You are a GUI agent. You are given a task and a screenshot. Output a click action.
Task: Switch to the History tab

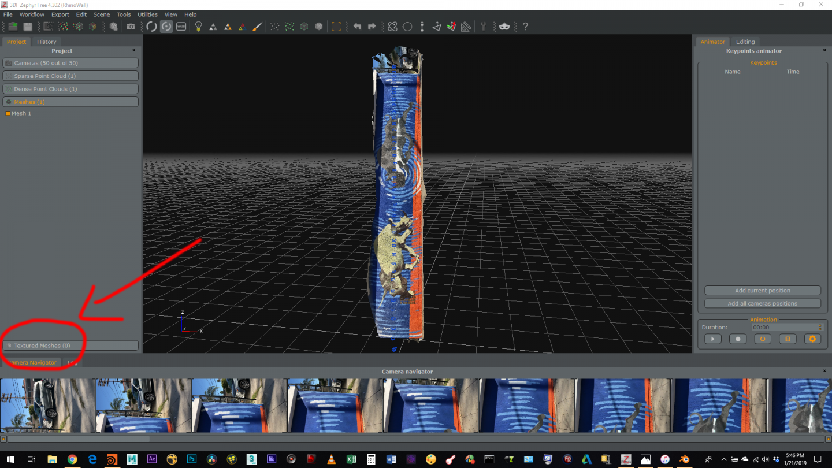click(x=47, y=42)
